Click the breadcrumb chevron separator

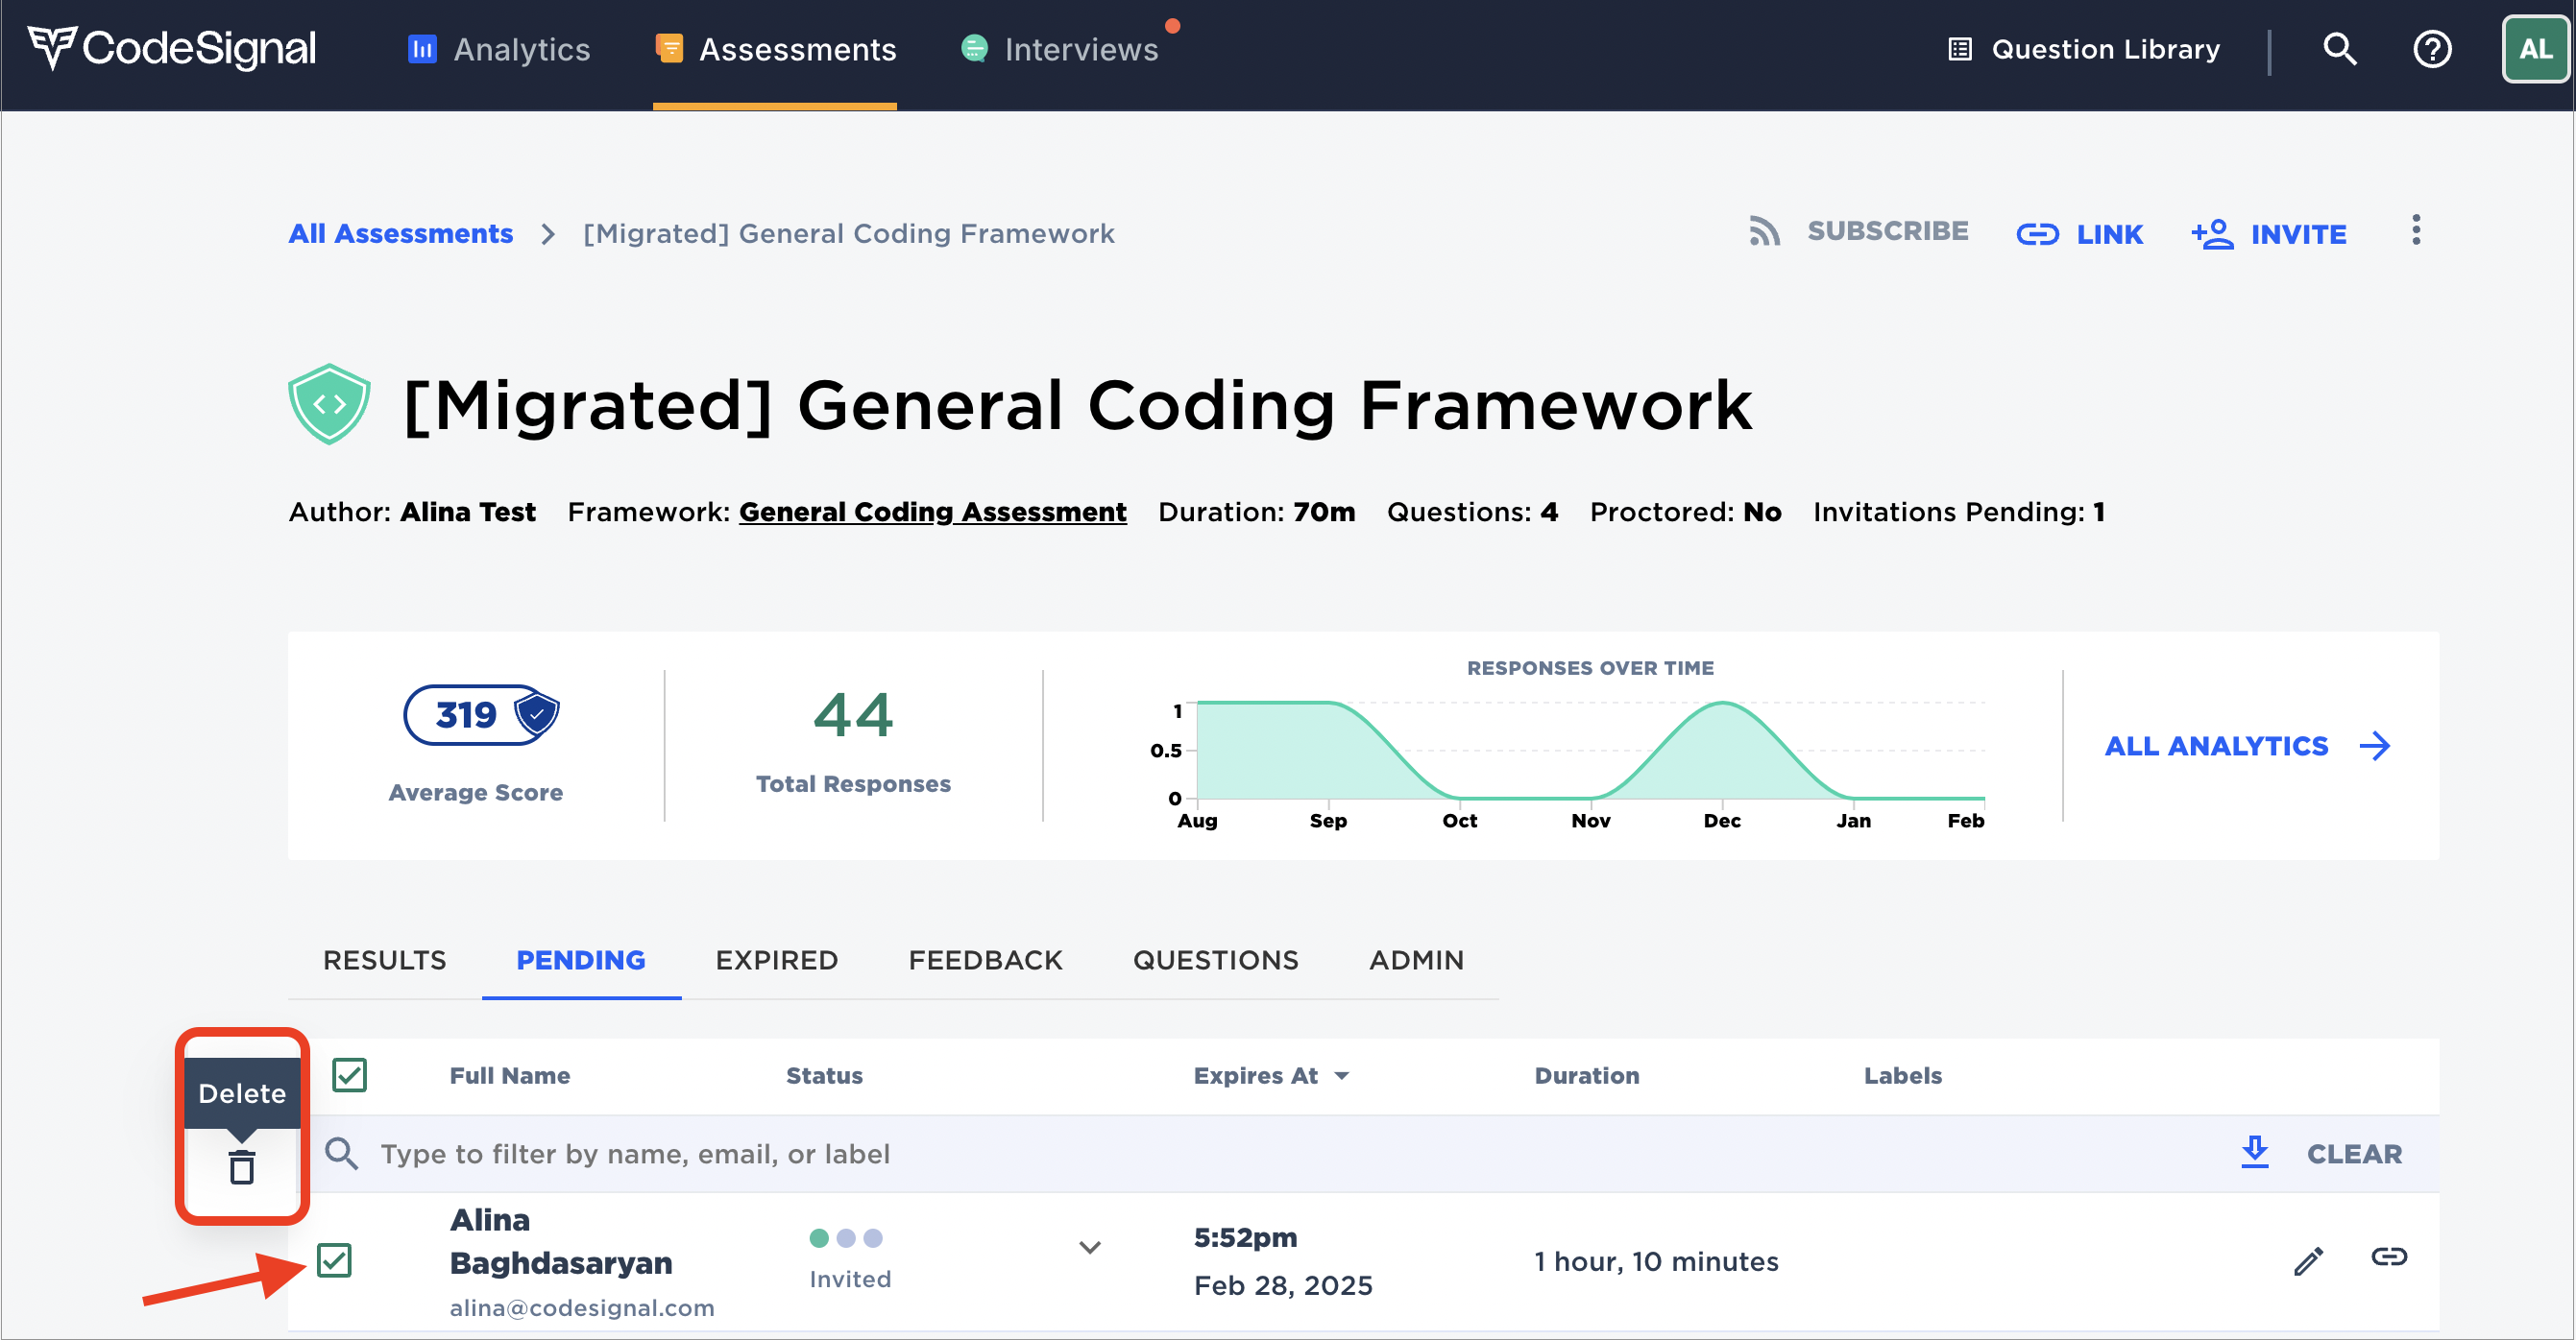(548, 234)
